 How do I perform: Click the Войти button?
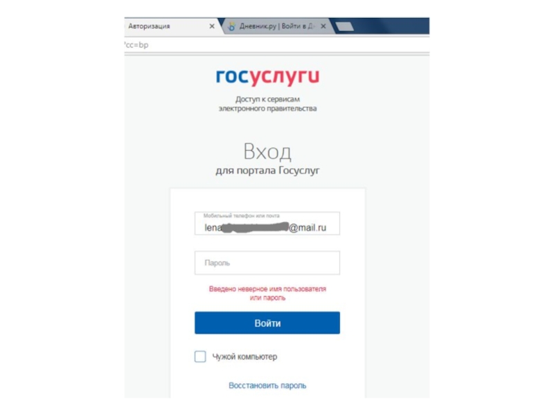[267, 323]
